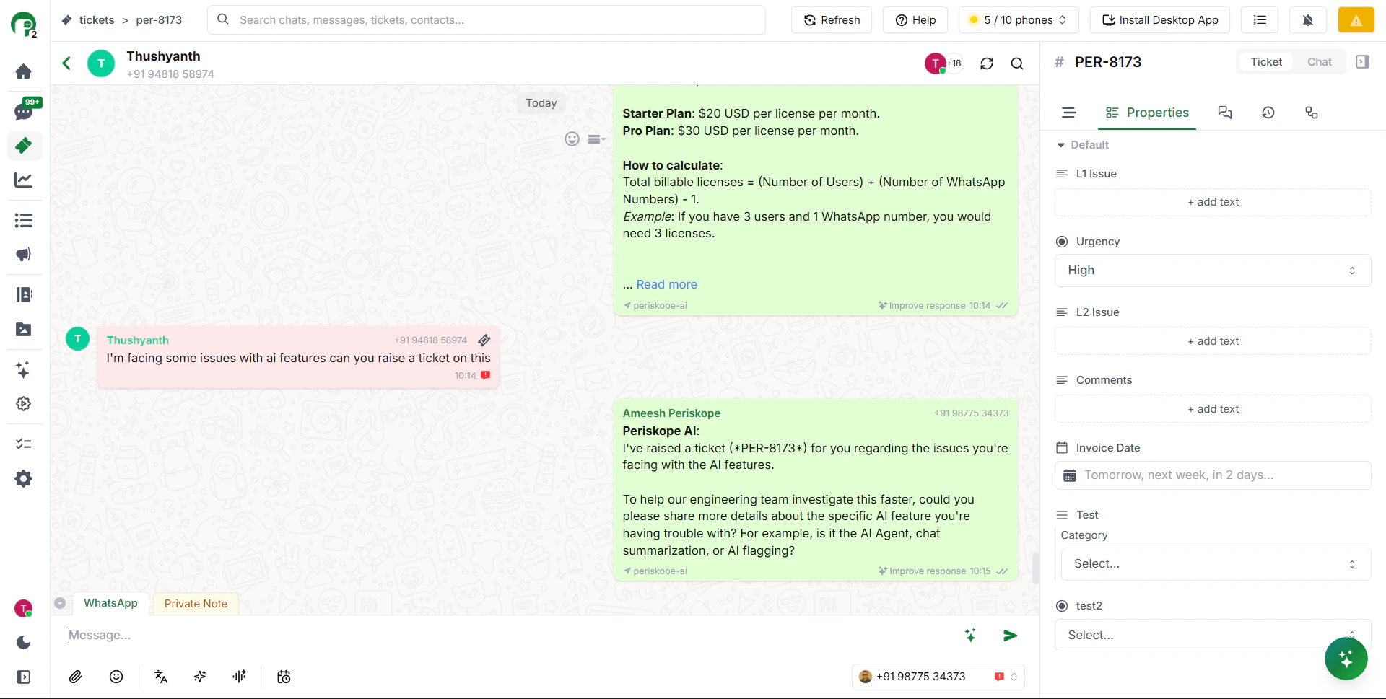
Task: Schedule a message with the calendar clock icon
Action: [x=284, y=677]
